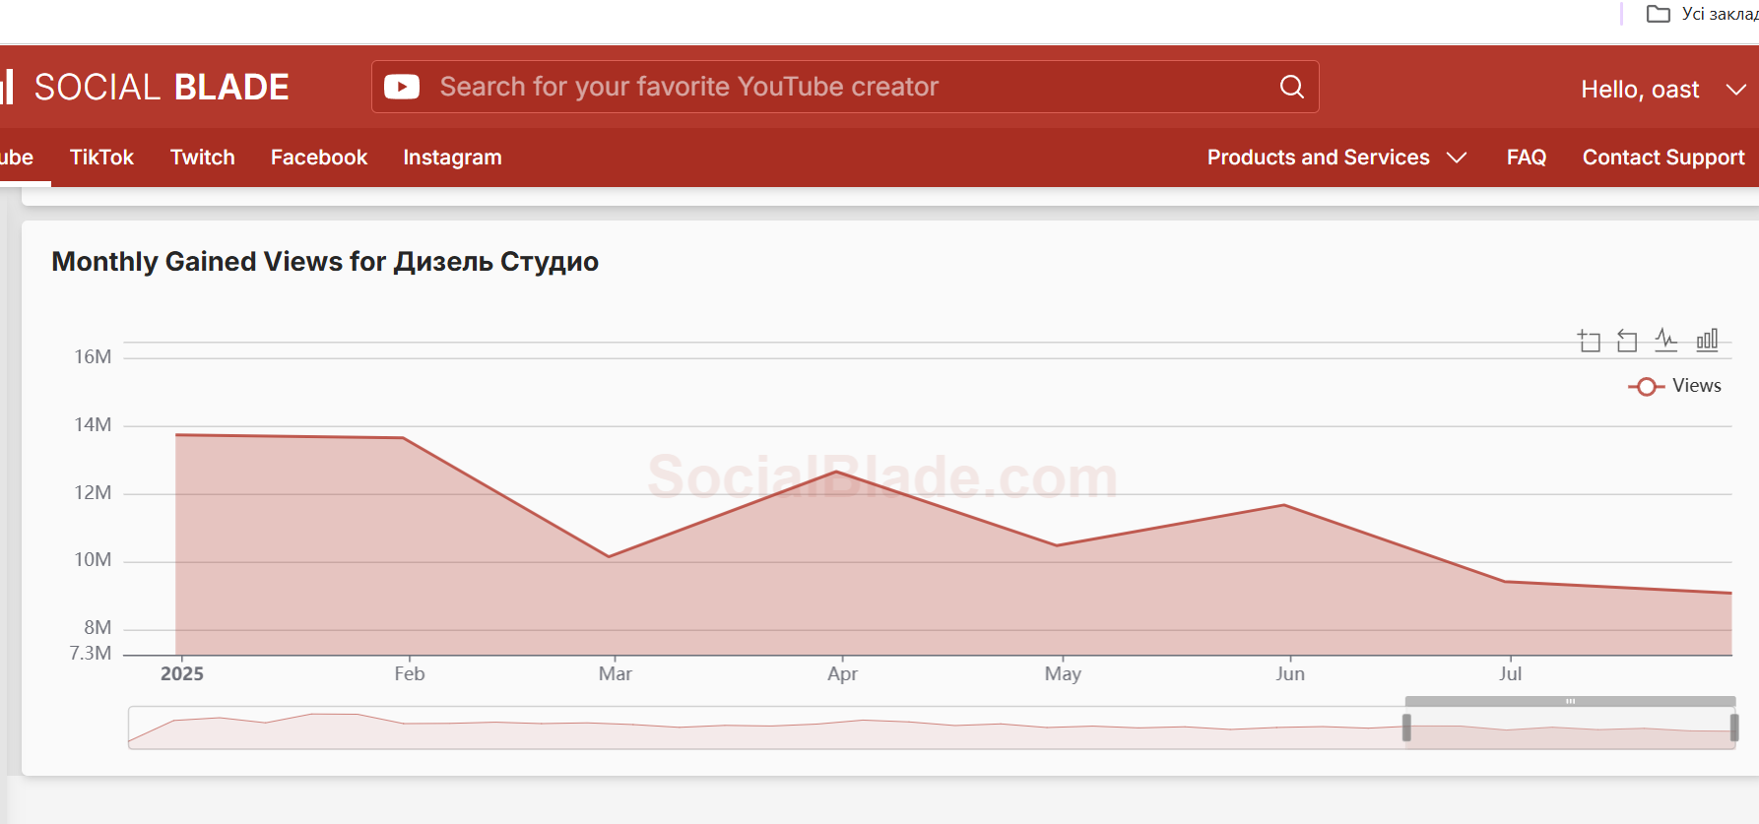Grab the left range slider handle
1759x824 pixels.
click(1406, 728)
